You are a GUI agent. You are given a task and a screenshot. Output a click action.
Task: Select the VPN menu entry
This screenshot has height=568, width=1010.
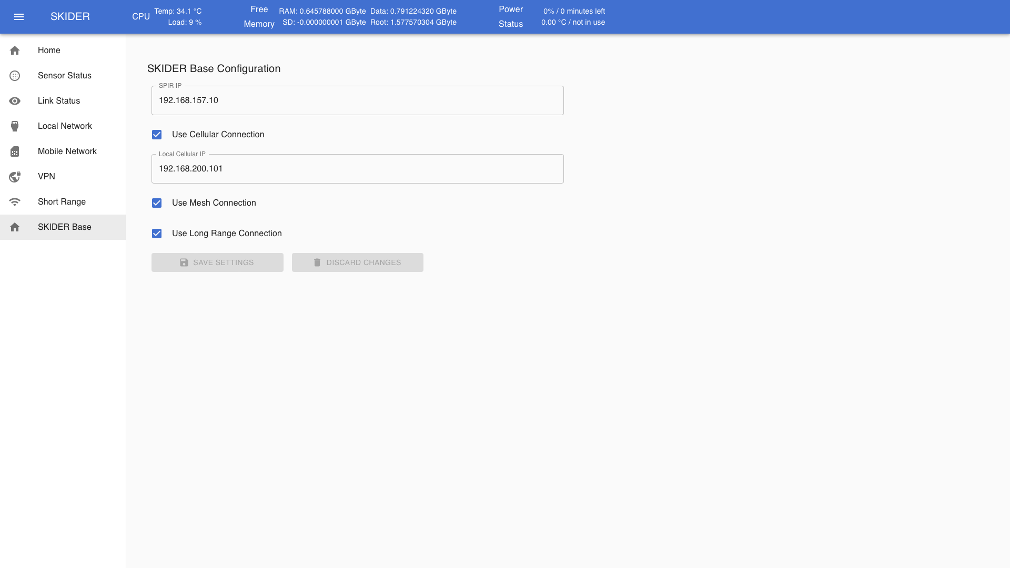click(63, 177)
